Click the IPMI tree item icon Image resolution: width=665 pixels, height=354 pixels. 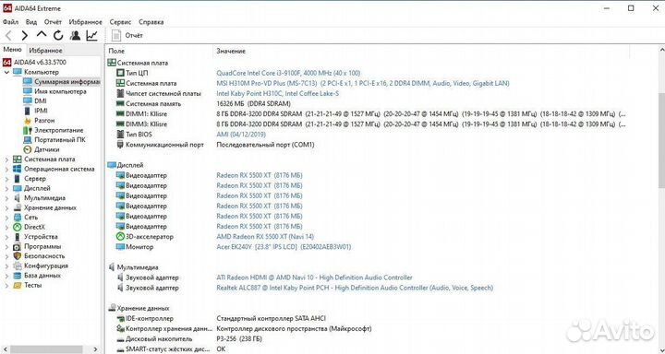pyautogui.click(x=28, y=111)
